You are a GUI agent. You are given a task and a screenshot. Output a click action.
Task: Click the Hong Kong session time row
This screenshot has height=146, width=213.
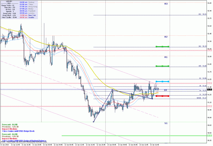click(x=28, y=7)
